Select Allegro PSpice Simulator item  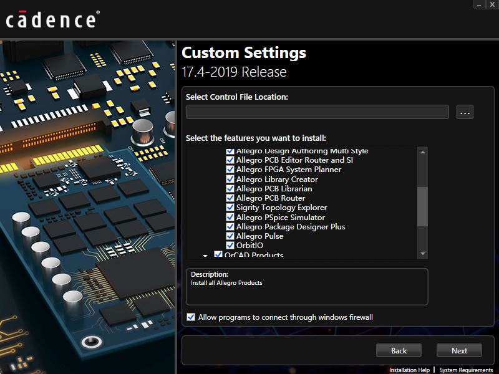click(x=280, y=217)
